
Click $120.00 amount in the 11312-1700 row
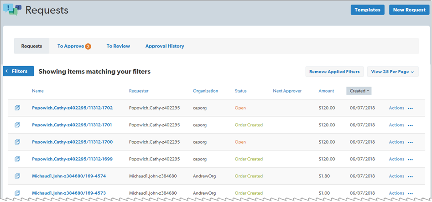[327, 142]
